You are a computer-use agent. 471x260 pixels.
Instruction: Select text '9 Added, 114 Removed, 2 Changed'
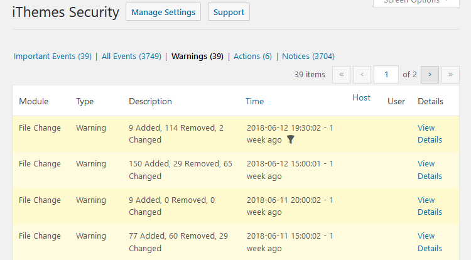(x=176, y=134)
